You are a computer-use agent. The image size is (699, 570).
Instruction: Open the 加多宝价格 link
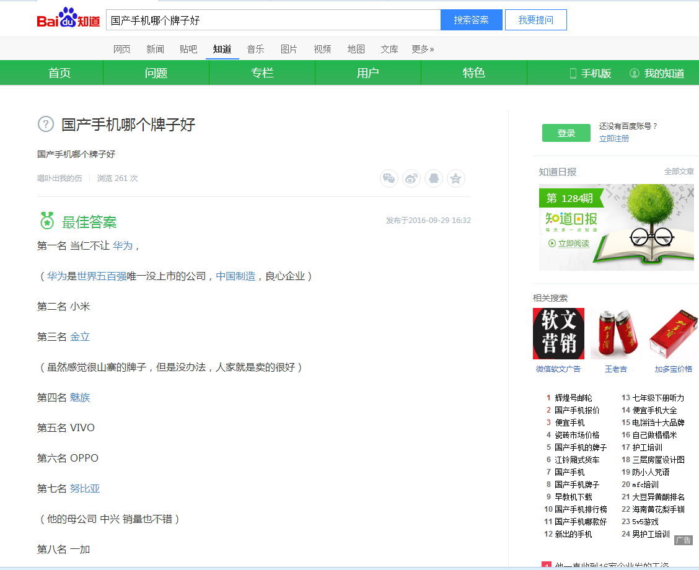[673, 369]
